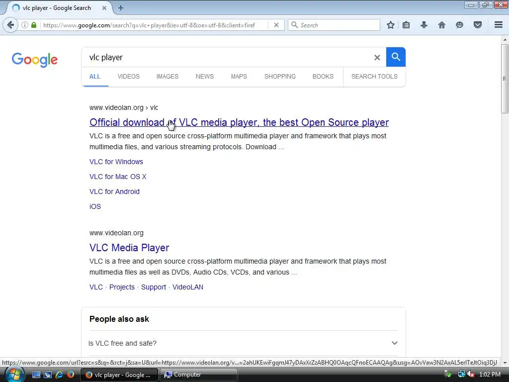Viewport: 509px width, 382px height.
Task: Switch to Computer window in taskbar
Action: tap(199, 375)
